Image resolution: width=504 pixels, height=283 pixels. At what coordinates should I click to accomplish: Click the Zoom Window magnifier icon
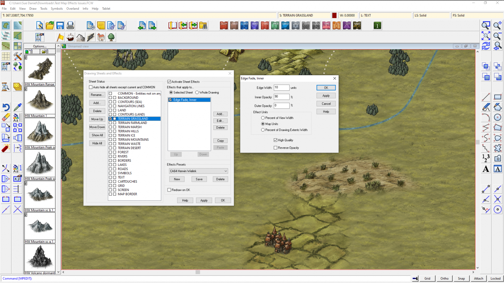[486, 26]
